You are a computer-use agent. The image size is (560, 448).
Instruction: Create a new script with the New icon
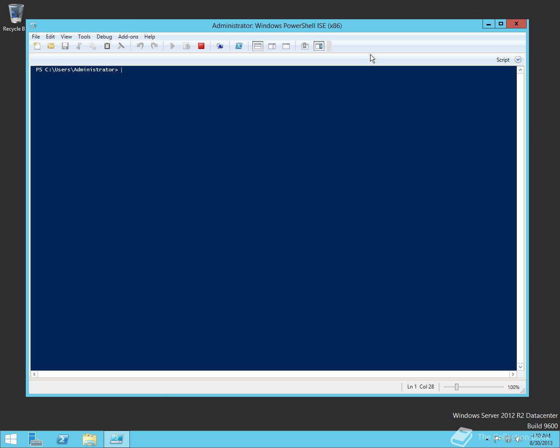(x=37, y=46)
